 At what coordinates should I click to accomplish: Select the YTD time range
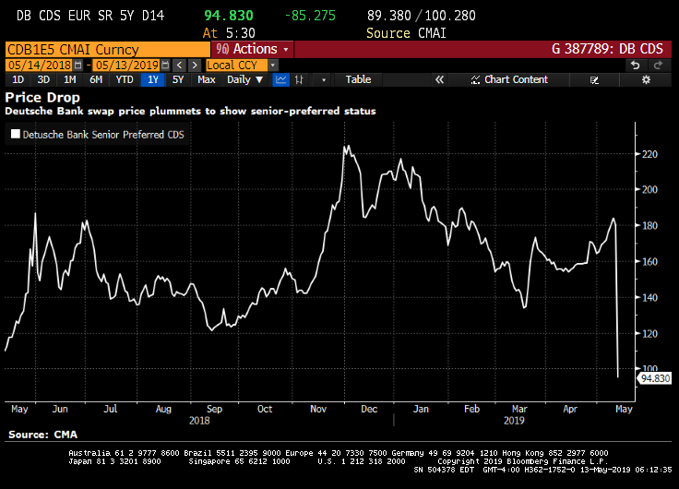124,79
